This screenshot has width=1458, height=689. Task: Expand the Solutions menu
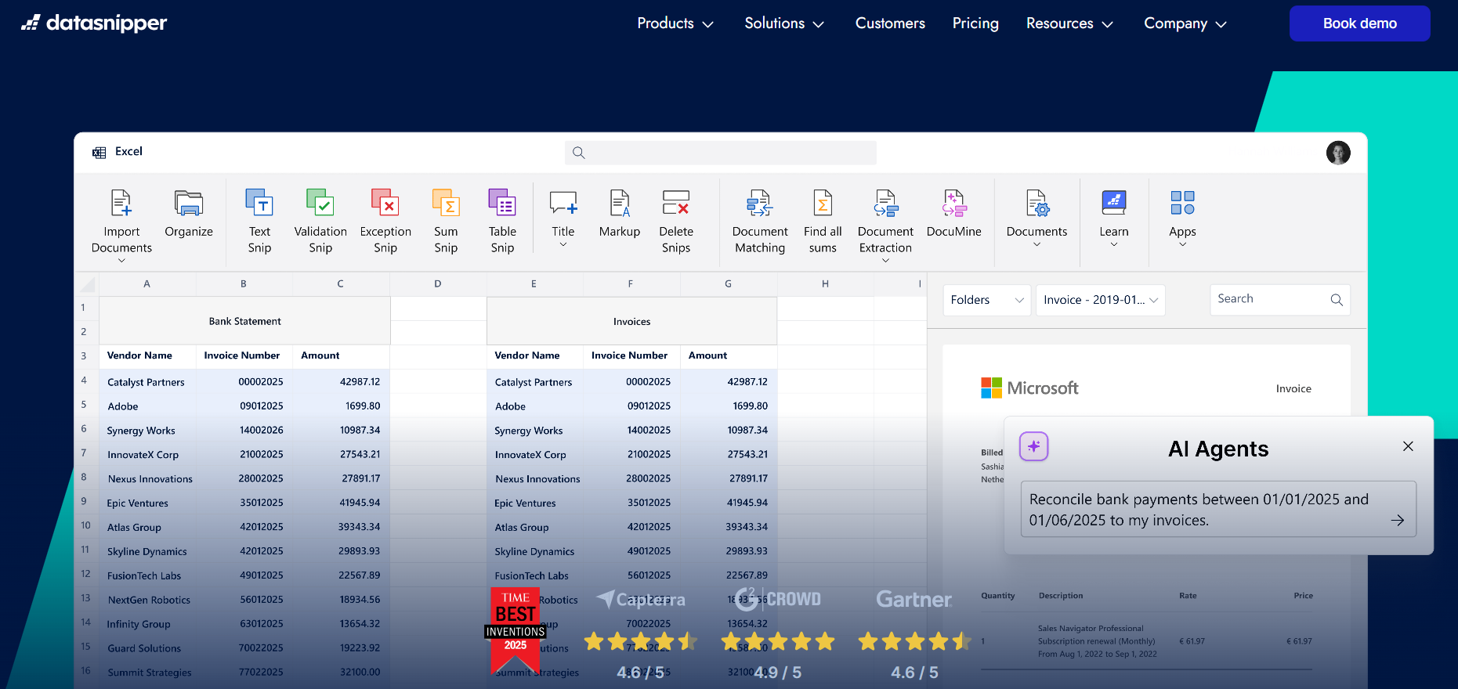click(x=784, y=23)
